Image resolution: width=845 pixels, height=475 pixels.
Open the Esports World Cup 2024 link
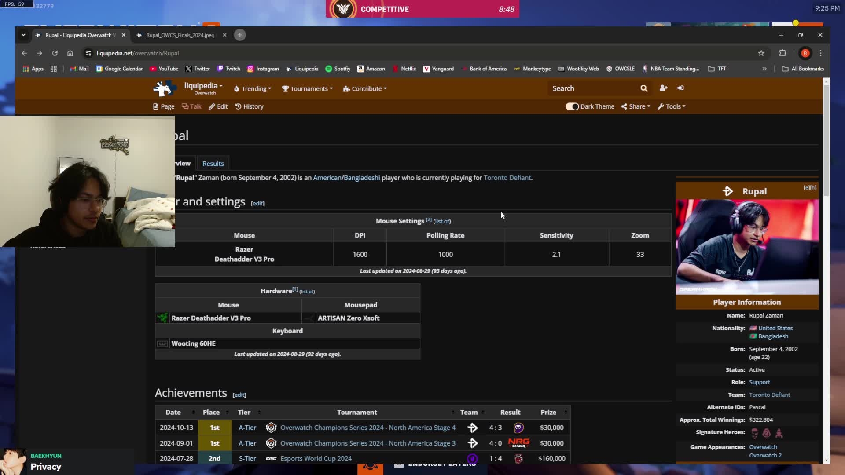click(316, 458)
